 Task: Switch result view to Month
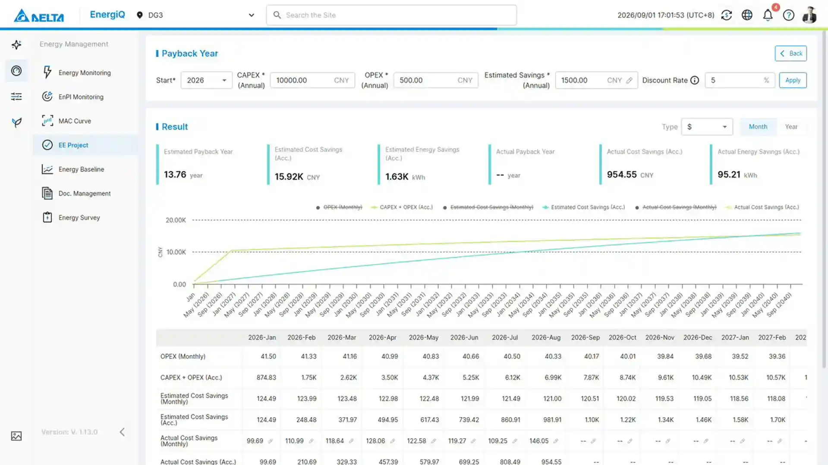pyautogui.click(x=758, y=127)
